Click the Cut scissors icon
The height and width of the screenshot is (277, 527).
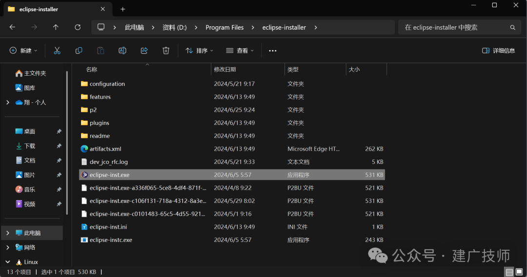(57, 51)
